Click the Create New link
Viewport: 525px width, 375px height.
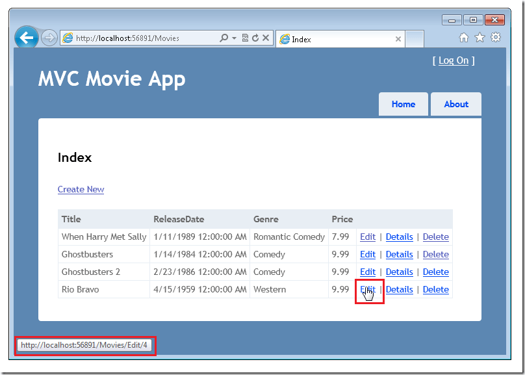click(81, 189)
